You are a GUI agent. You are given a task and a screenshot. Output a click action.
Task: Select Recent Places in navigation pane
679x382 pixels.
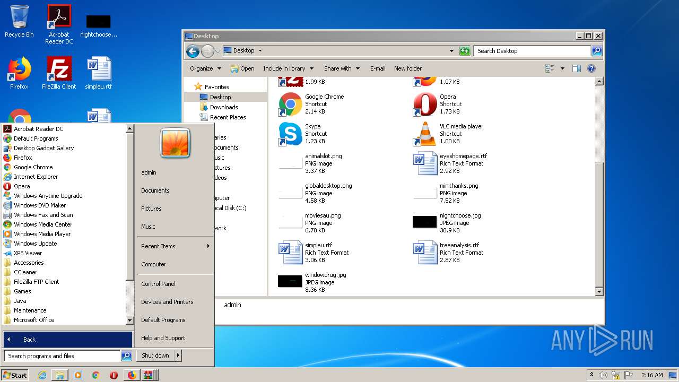(228, 117)
